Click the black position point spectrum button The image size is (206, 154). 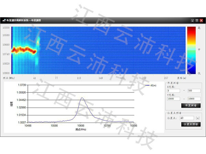click(x=191, y=124)
